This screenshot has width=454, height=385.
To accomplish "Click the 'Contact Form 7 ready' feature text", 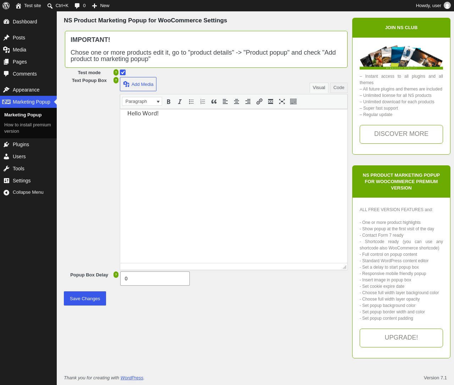I will (382, 235).
